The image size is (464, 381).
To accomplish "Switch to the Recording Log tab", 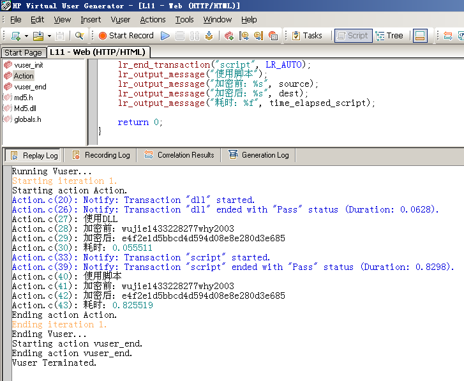I will (101, 155).
